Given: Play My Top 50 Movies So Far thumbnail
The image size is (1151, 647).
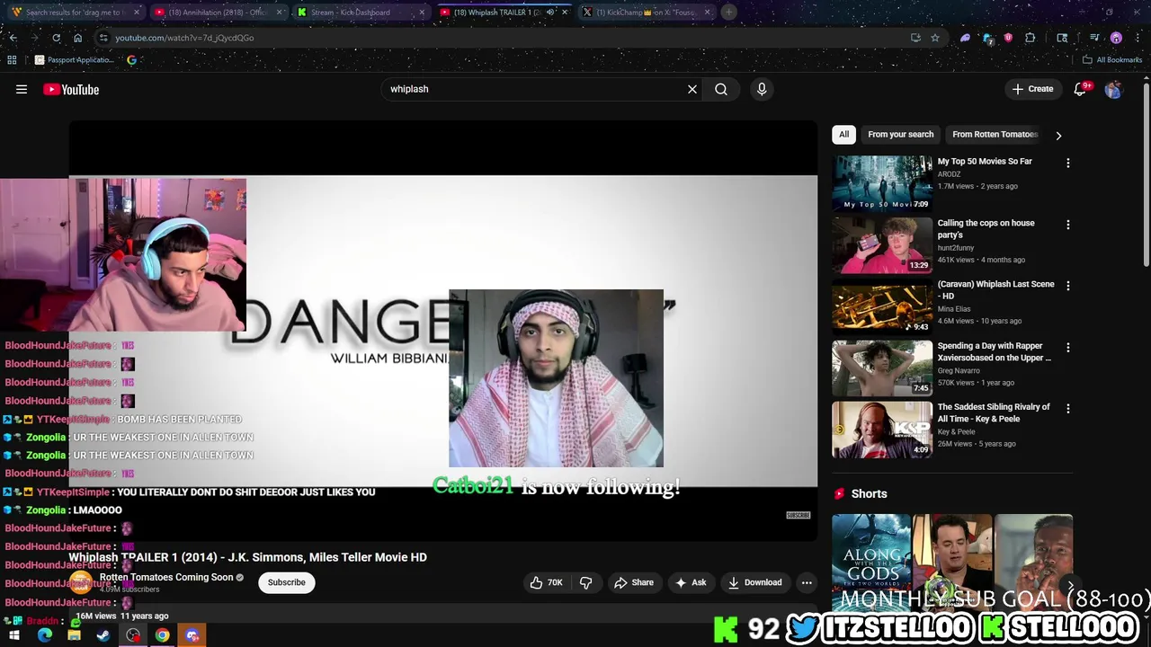Looking at the screenshot, I should (x=882, y=183).
